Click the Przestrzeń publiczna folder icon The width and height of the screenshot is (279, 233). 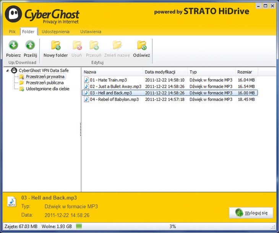point(21,83)
